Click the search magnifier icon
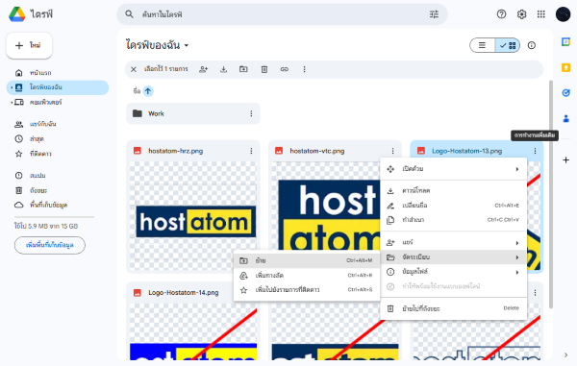This screenshot has height=366, width=577. pos(129,14)
